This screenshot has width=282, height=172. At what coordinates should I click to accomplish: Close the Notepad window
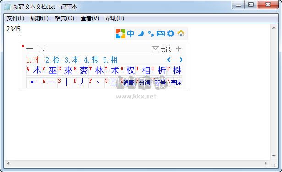268,5
